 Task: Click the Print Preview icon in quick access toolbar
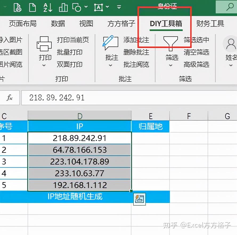click(x=17, y=7)
